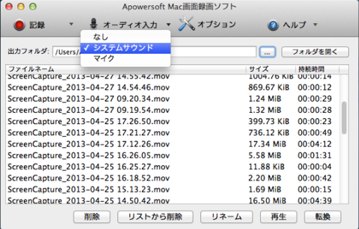Click the microphone audio input icon
This screenshot has width=359, height=229.
[x=93, y=24]
